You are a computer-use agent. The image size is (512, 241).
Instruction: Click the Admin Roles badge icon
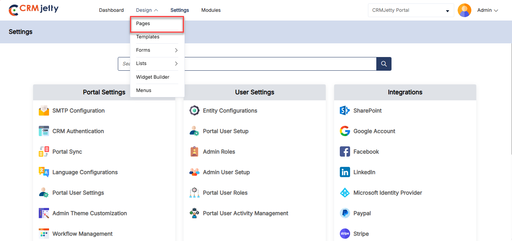(x=194, y=152)
